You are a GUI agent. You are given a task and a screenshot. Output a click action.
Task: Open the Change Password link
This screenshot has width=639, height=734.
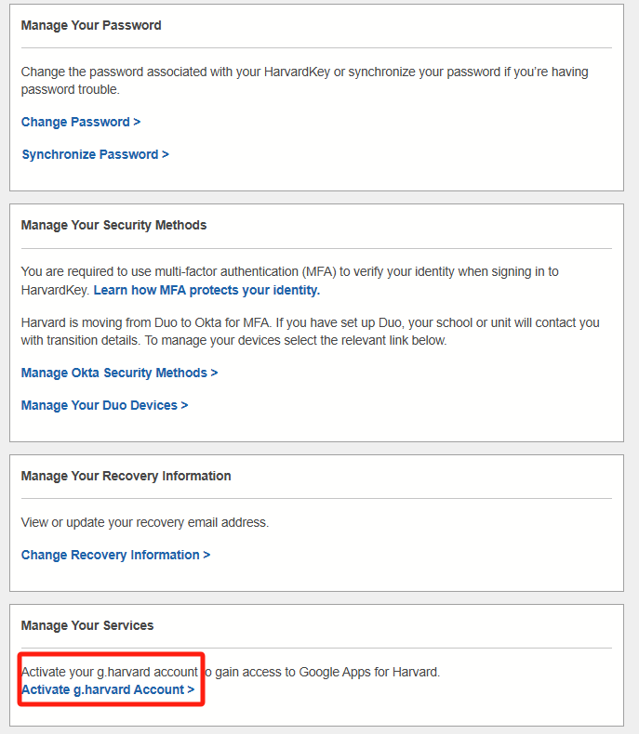(81, 122)
